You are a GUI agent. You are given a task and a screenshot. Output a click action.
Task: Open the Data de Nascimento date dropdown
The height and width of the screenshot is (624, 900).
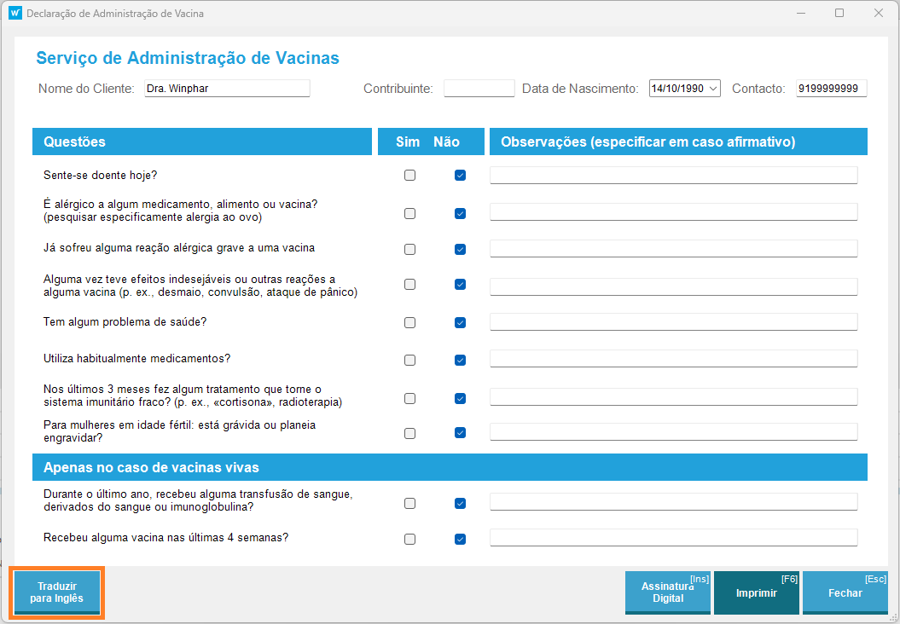[x=713, y=89]
